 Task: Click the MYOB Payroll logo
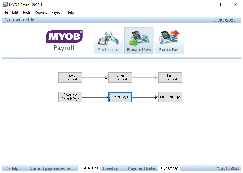click(x=64, y=40)
